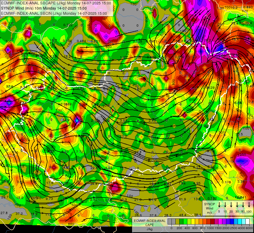Pick the dark red CAPE legend swatch
Image resolution: width=254 pixels, height=233 pixels.
212,222
